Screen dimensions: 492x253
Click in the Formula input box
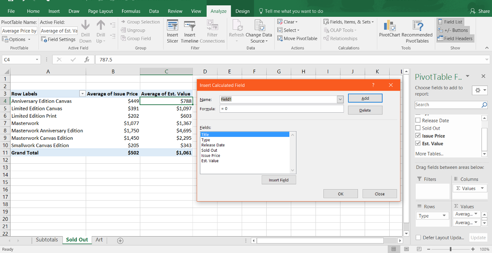coord(281,109)
